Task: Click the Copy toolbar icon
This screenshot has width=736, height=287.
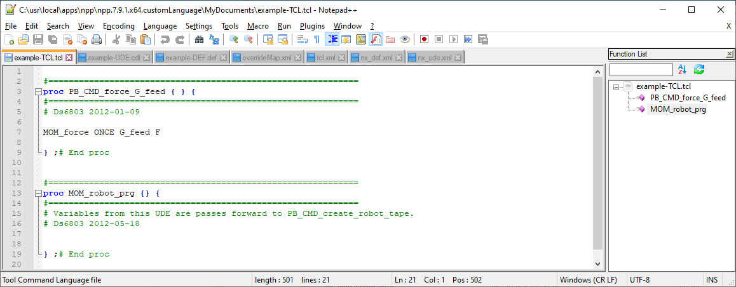Action: coord(130,39)
